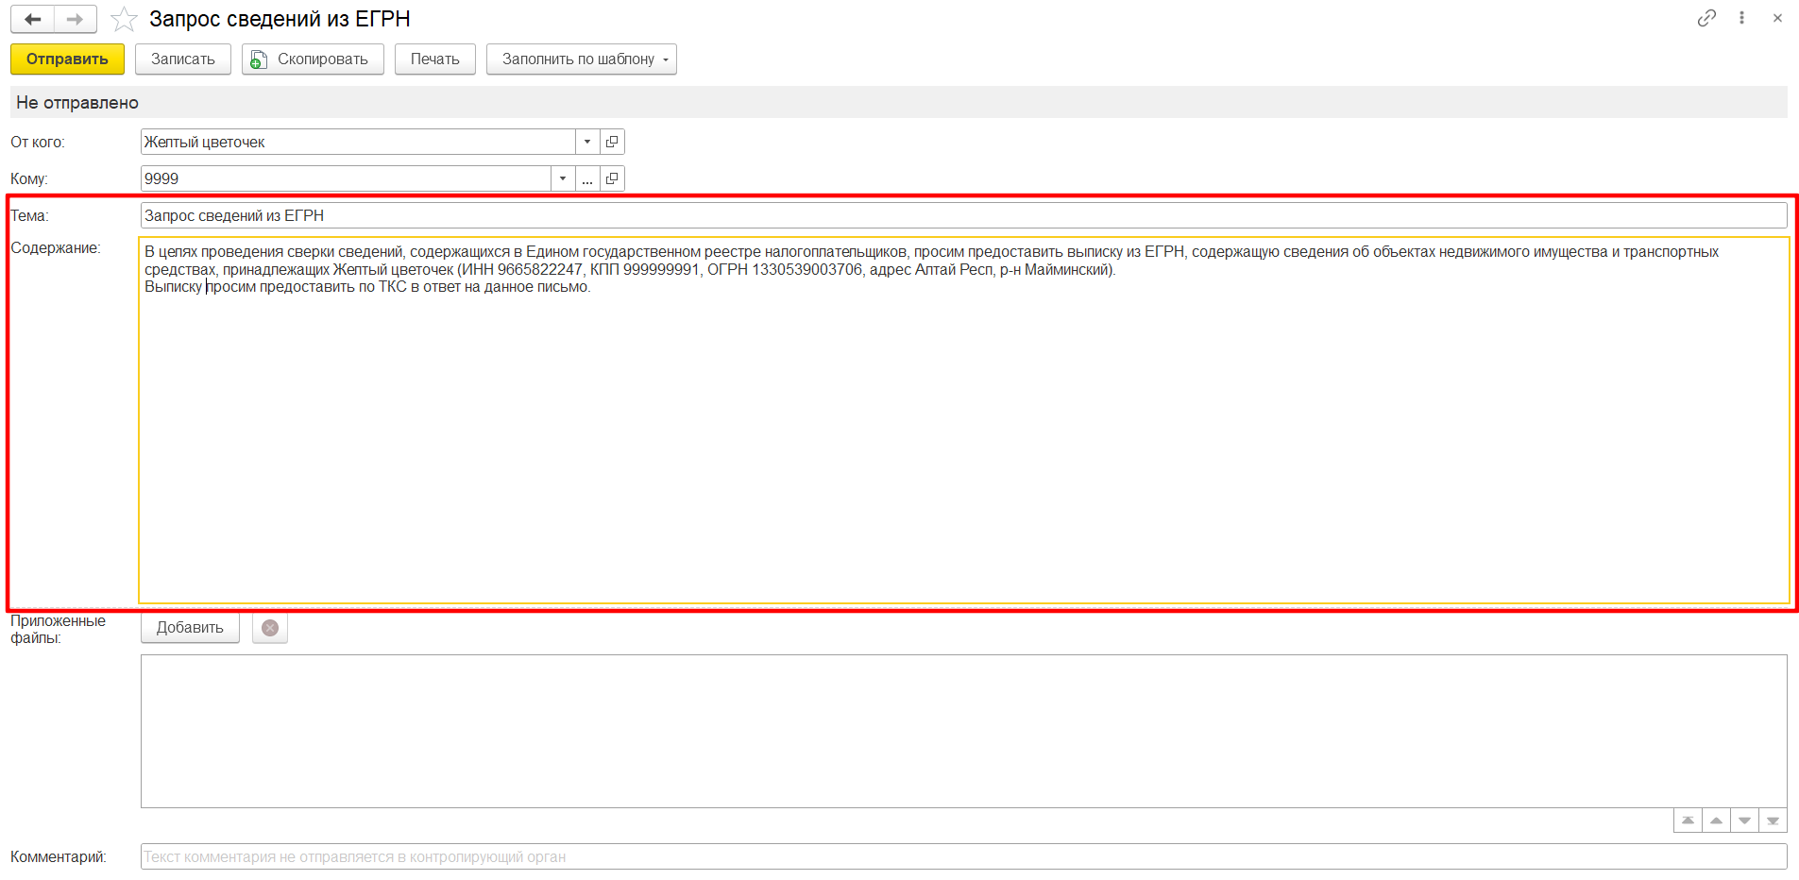
Task: Copy link to this form
Action: (x=1706, y=18)
